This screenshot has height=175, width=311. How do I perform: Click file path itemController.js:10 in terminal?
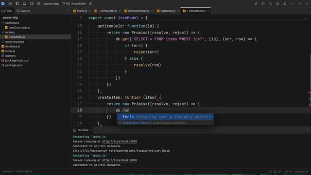coord(121,151)
